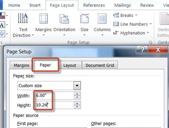Screen dimensions: 169x128
Task: Switch to Margins tab in dialog
Action: coord(21,65)
